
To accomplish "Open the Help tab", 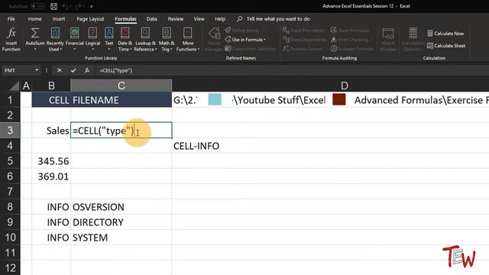I will click(x=220, y=19).
